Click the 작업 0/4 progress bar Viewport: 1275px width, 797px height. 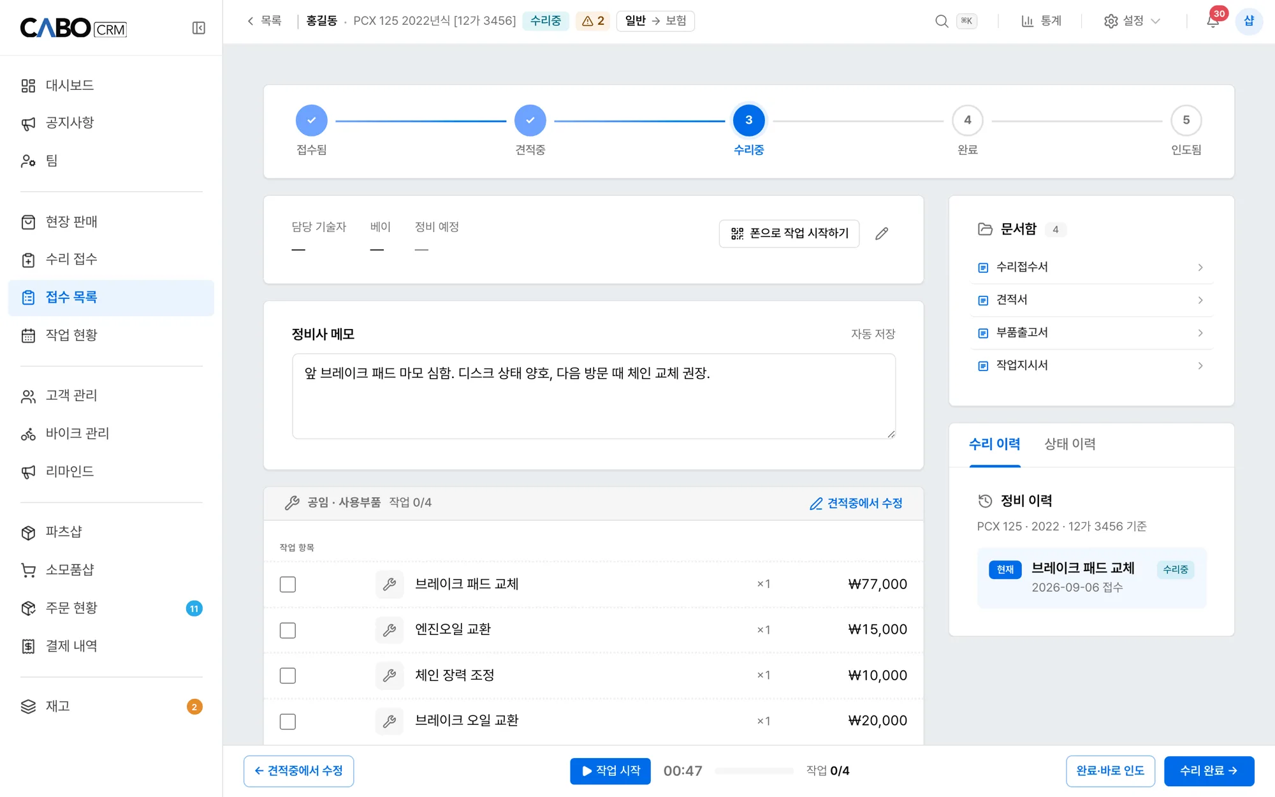(754, 771)
